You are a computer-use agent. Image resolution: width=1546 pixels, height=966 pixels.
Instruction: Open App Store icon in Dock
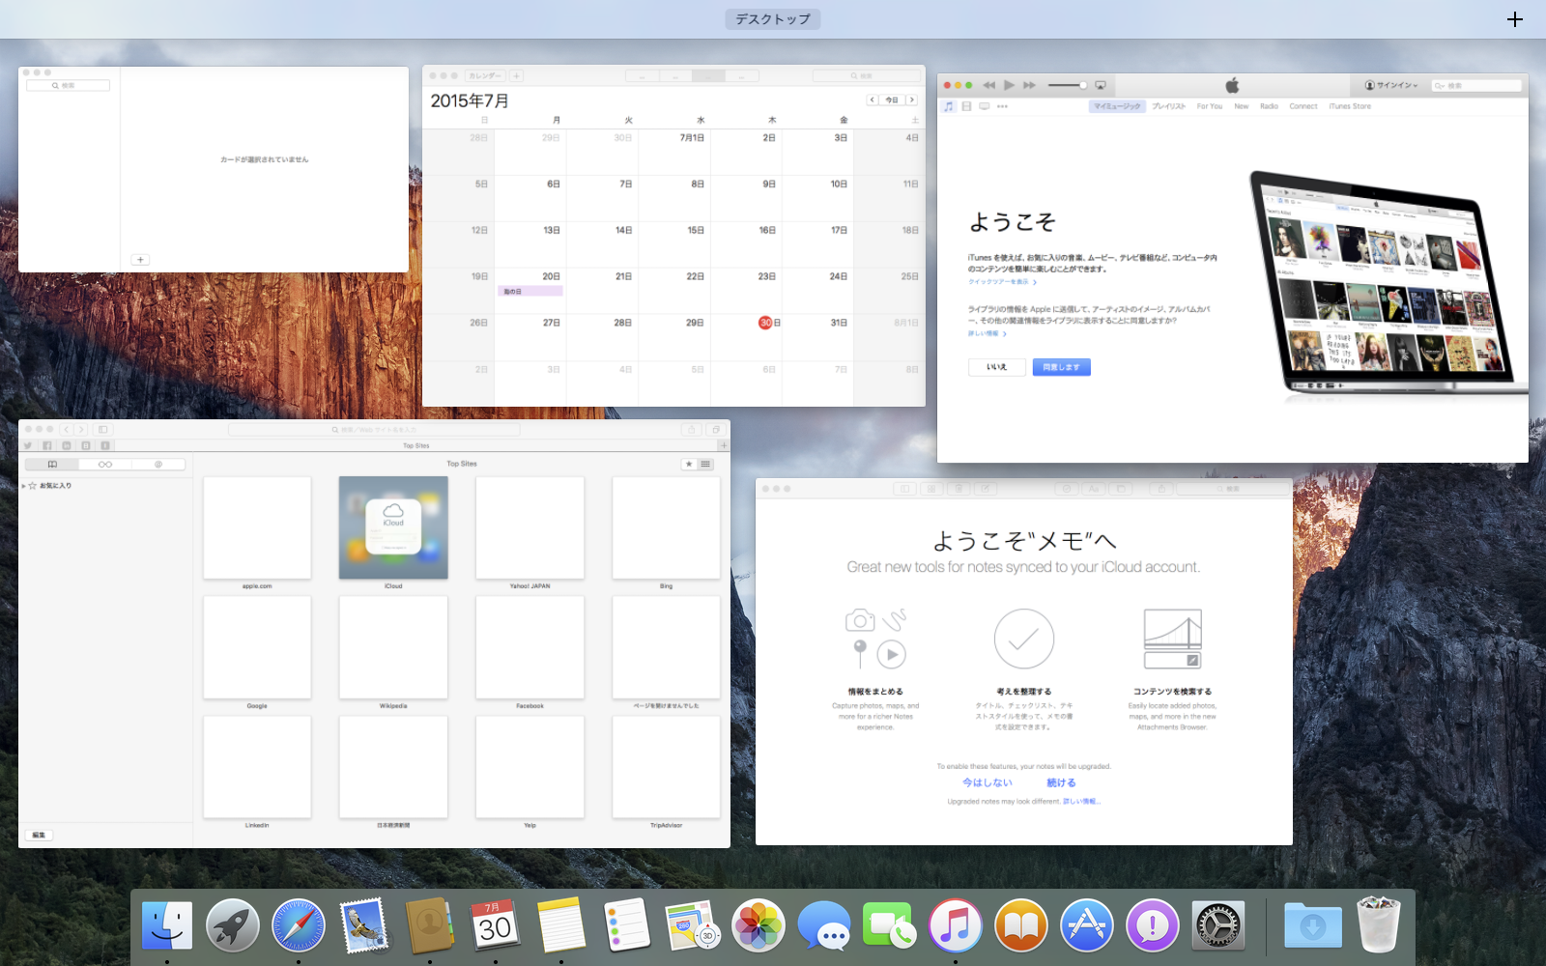(1087, 925)
